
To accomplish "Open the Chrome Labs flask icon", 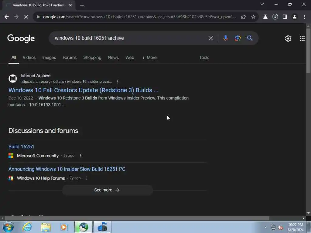I will 265,17.
